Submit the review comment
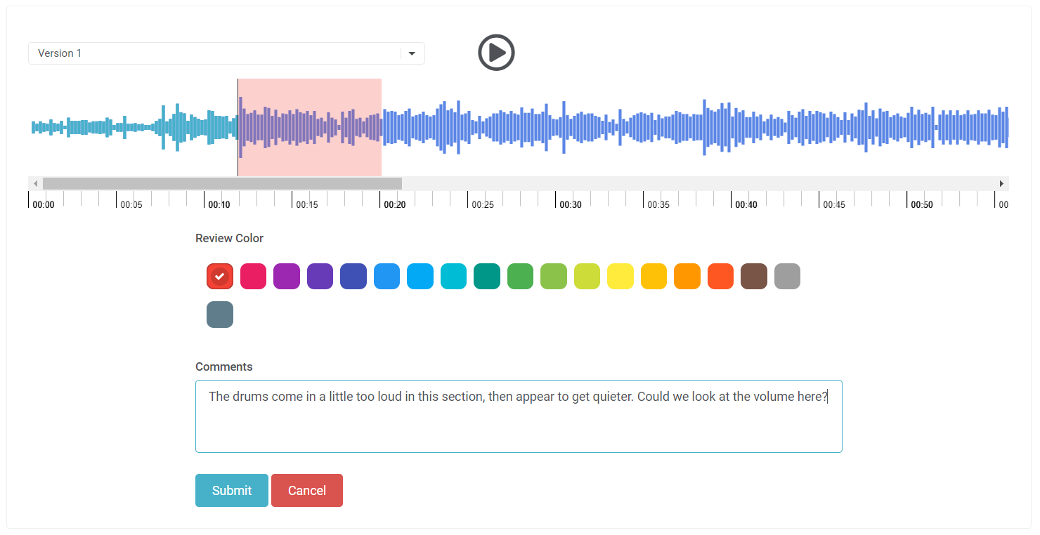The height and width of the screenshot is (535, 1040). coord(231,490)
